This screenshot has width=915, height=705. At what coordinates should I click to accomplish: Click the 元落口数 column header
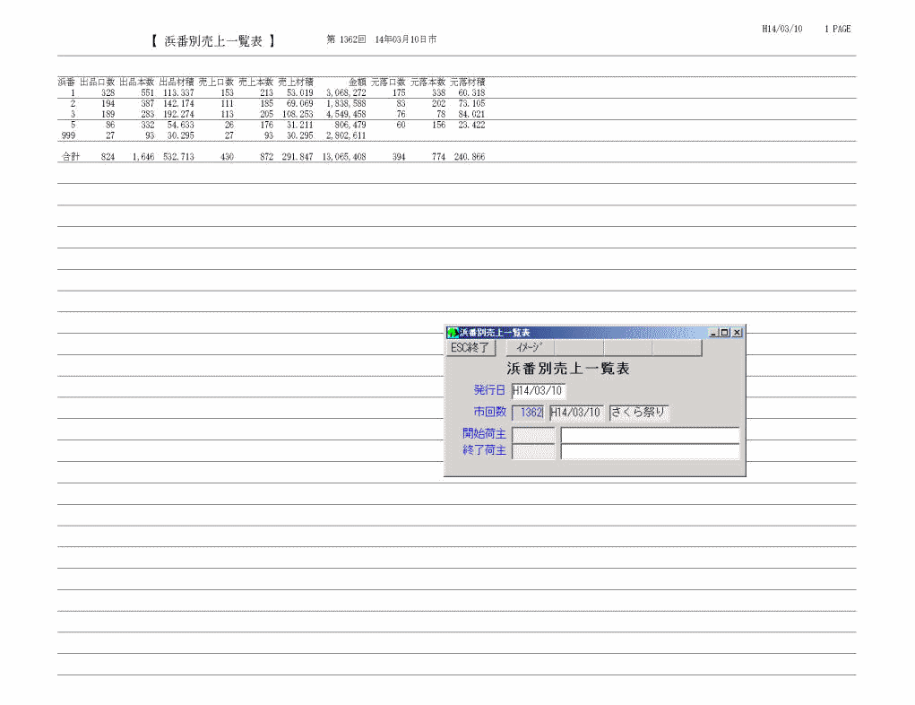click(x=388, y=83)
